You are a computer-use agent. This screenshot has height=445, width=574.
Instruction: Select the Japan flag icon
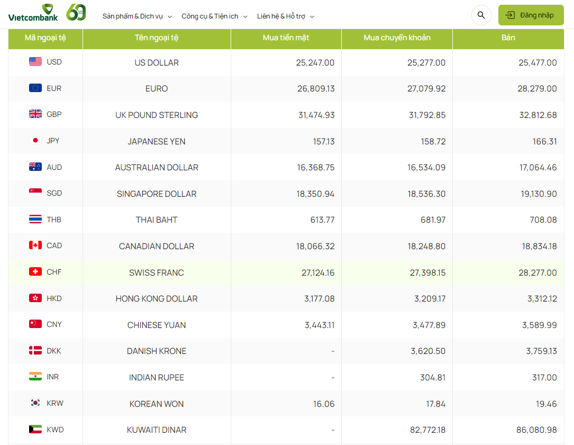(x=35, y=141)
